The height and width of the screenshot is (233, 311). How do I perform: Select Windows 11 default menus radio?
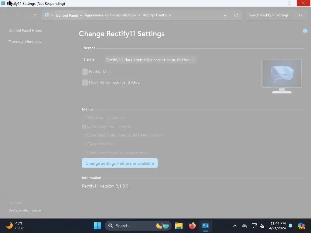[84, 118]
